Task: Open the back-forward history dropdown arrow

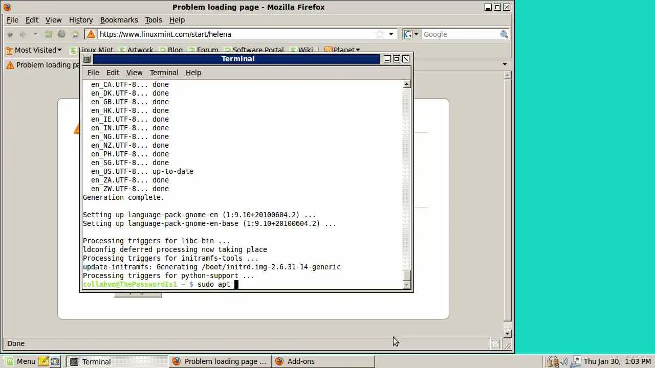Action: [x=35, y=34]
